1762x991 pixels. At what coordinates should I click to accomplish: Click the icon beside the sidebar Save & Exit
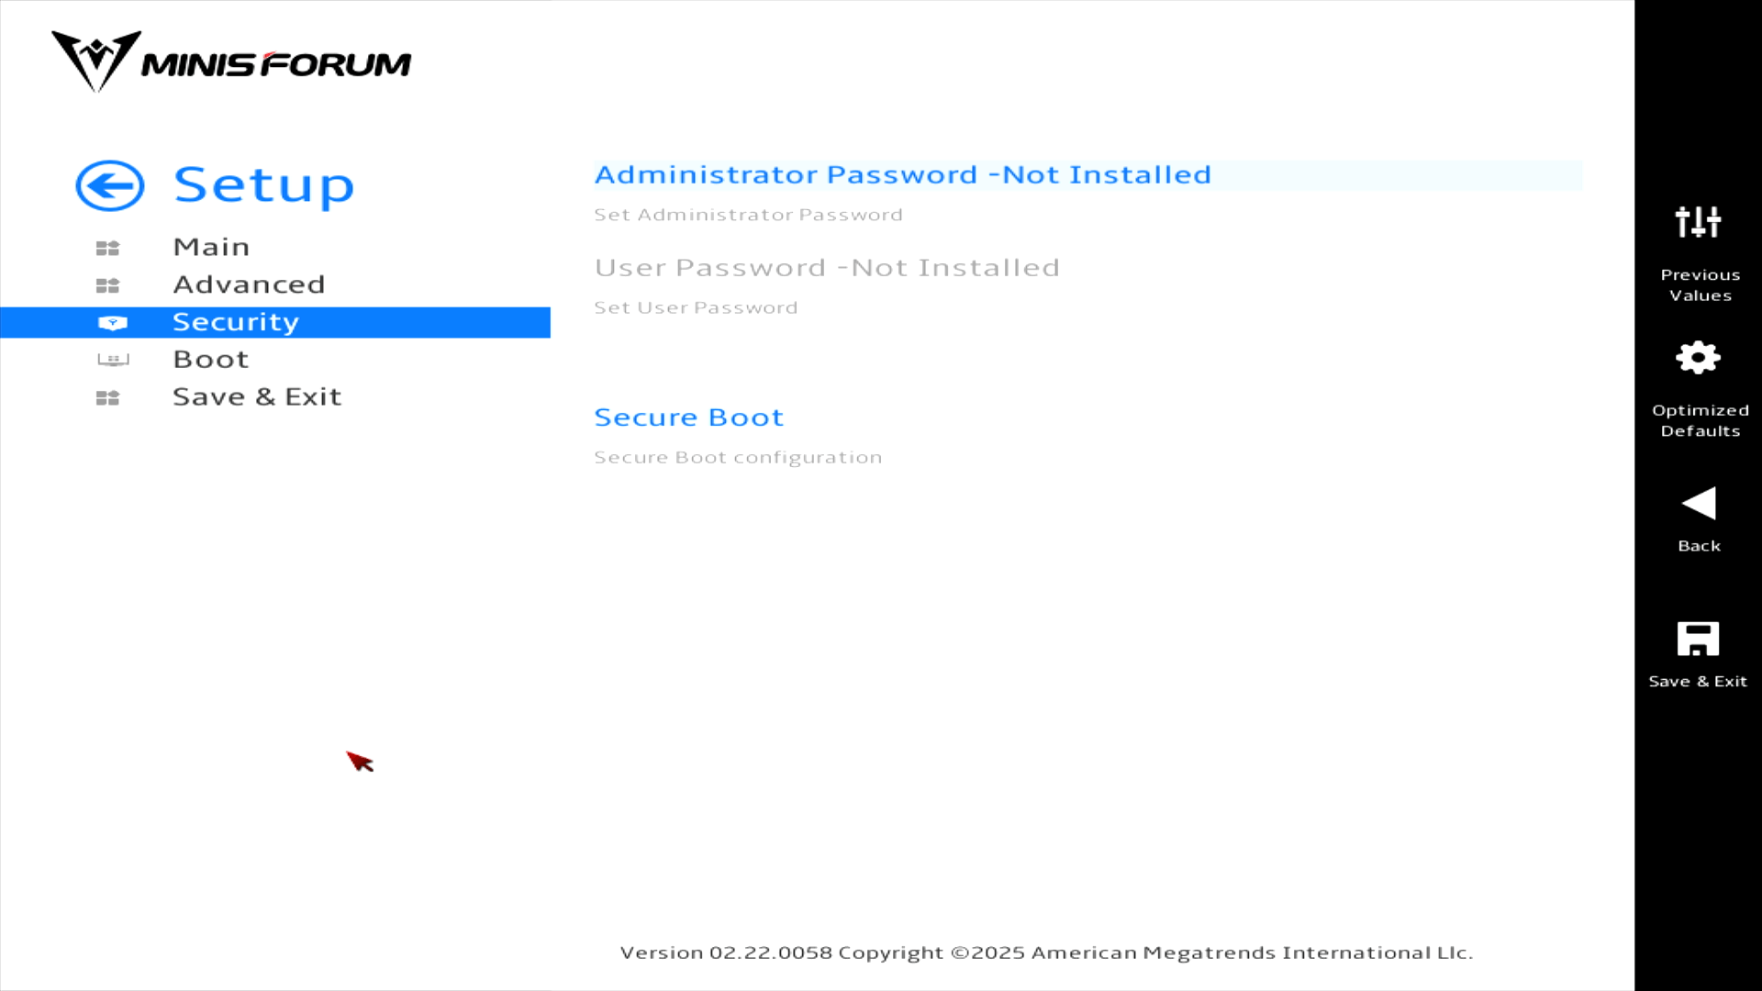(108, 397)
